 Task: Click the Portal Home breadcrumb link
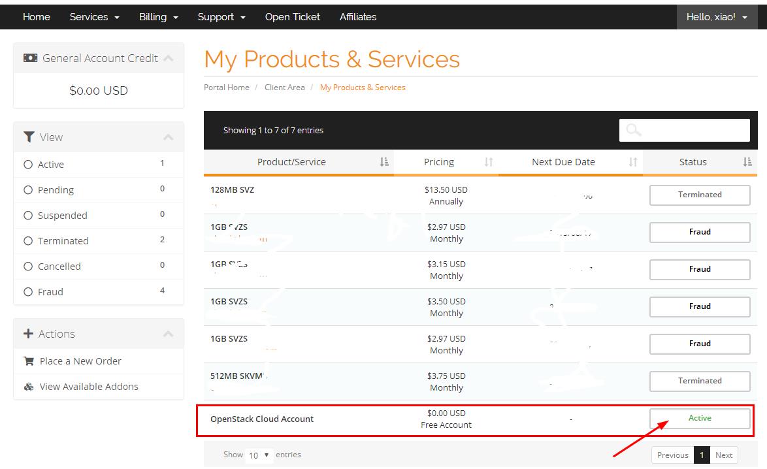[x=227, y=87]
